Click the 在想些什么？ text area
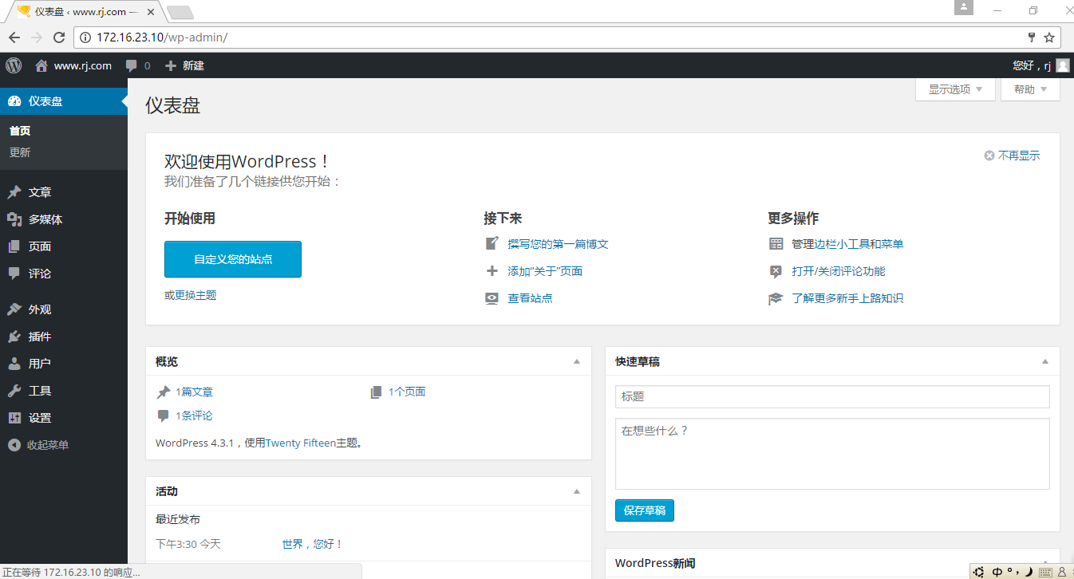 pyautogui.click(x=832, y=454)
